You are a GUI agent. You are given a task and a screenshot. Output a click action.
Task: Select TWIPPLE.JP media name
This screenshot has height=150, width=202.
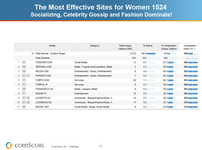(x=42, y=84)
